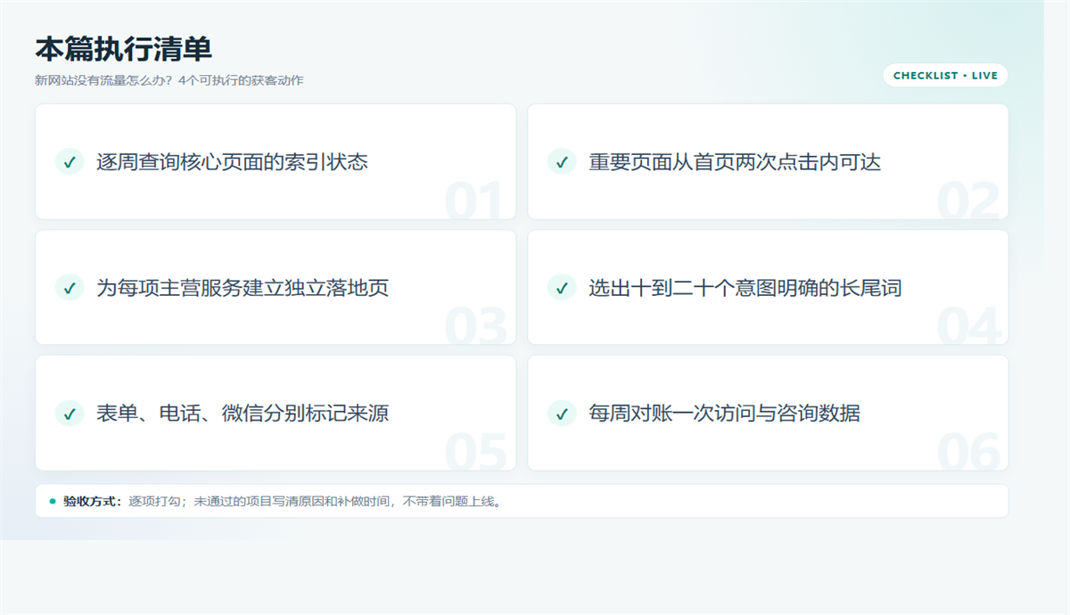1070x615 pixels.
Task: Click the text 逐周查询核心页面的索引状态
Action: (x=232, y=162)
